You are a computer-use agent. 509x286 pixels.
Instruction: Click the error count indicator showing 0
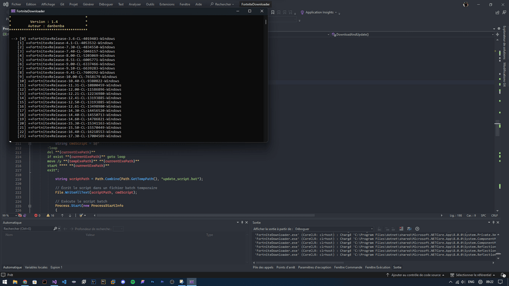pyautogui.click(x=37, y=215)
